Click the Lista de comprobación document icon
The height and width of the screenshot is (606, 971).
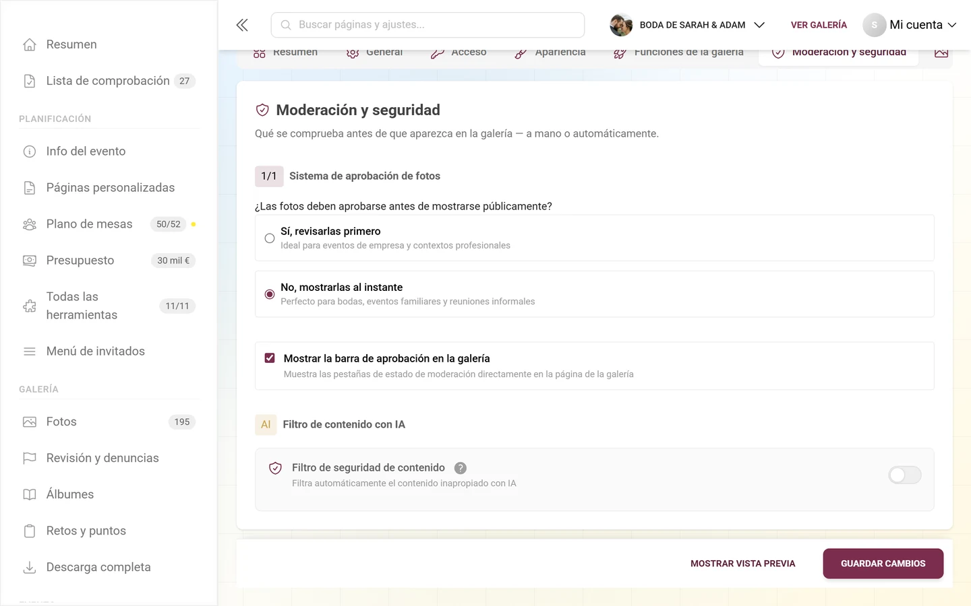30,81
